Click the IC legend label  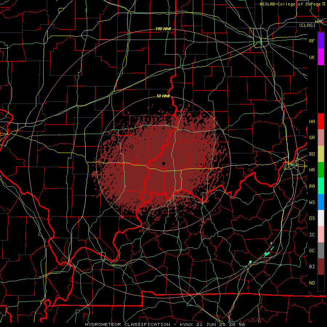tap(312, 235)
